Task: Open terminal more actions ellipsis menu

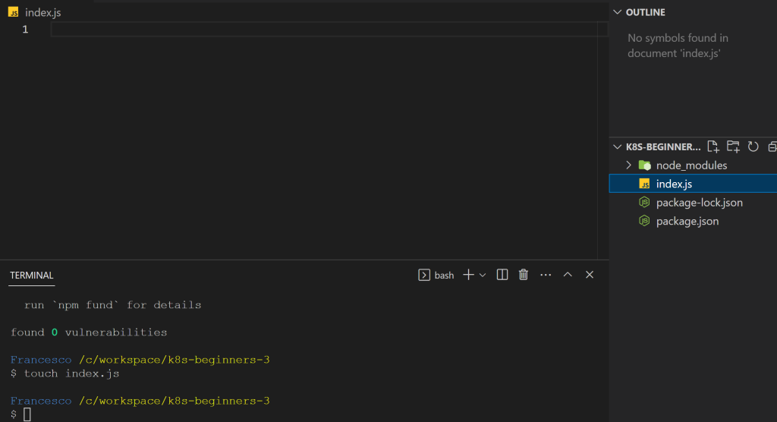Action: click(546, 275)
